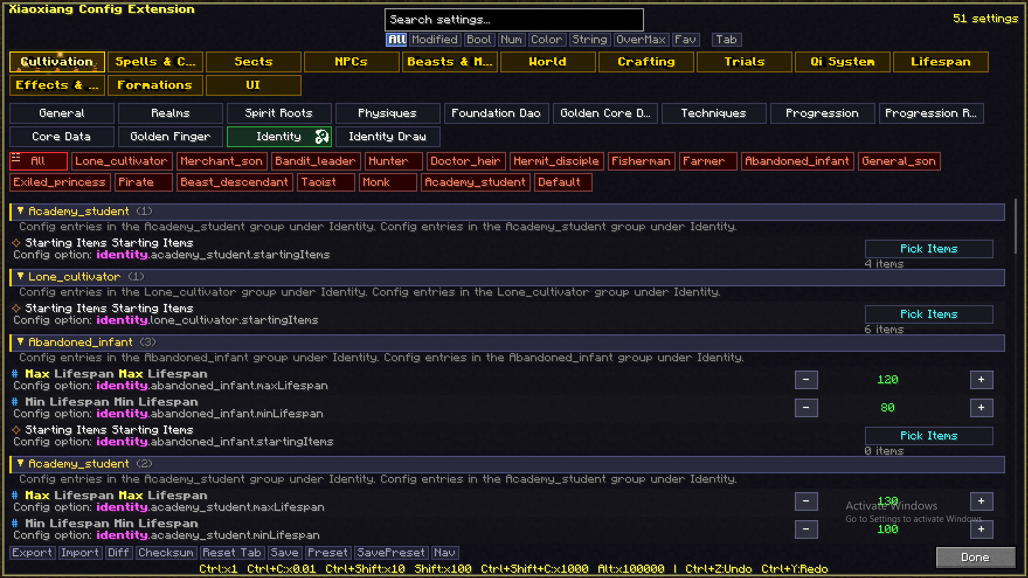
Task: Click the icon on the Identity subtab
Action: tap(321, 136)
